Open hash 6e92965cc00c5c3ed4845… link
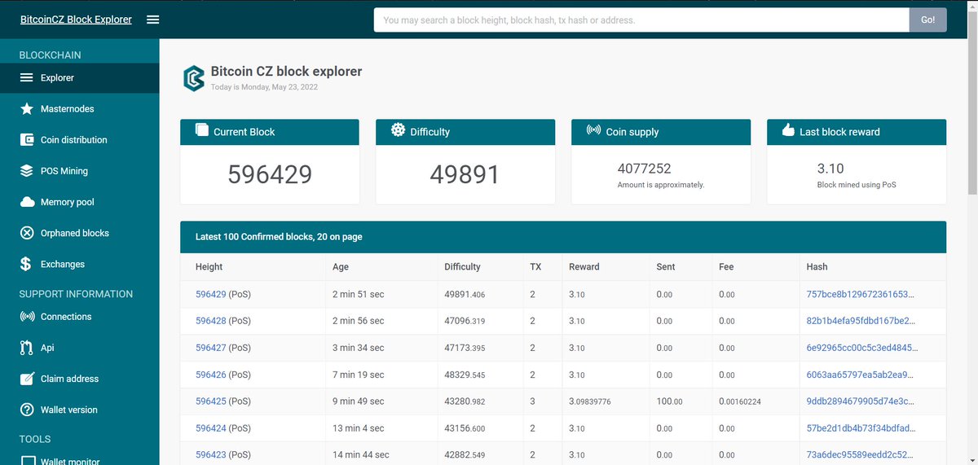This screenshot has width=978, height=465. point(862,348)
